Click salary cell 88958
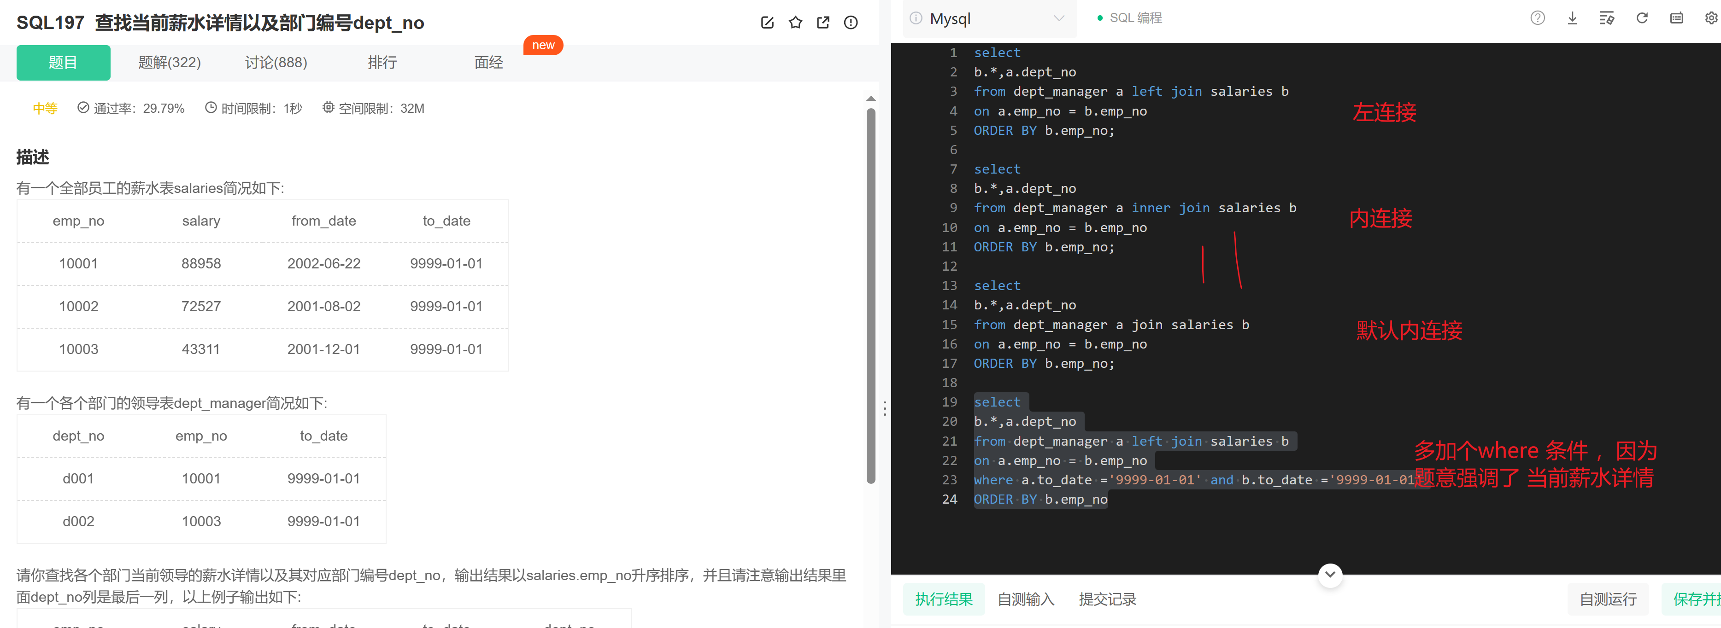Image resolution: width=1721 pixels, height=628 pixels. coord(201,264)
